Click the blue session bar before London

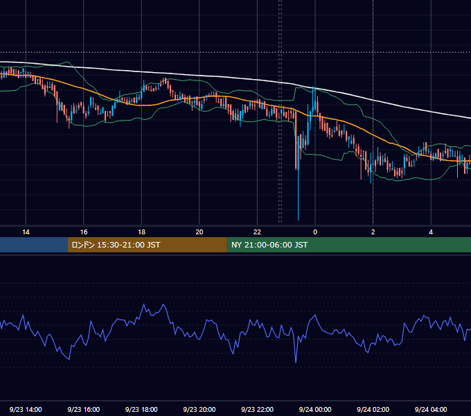coord(34,245)
